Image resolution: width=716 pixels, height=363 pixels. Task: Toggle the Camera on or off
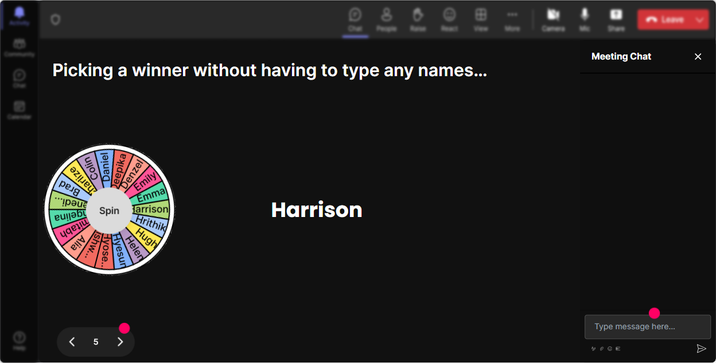coord(553,19)
